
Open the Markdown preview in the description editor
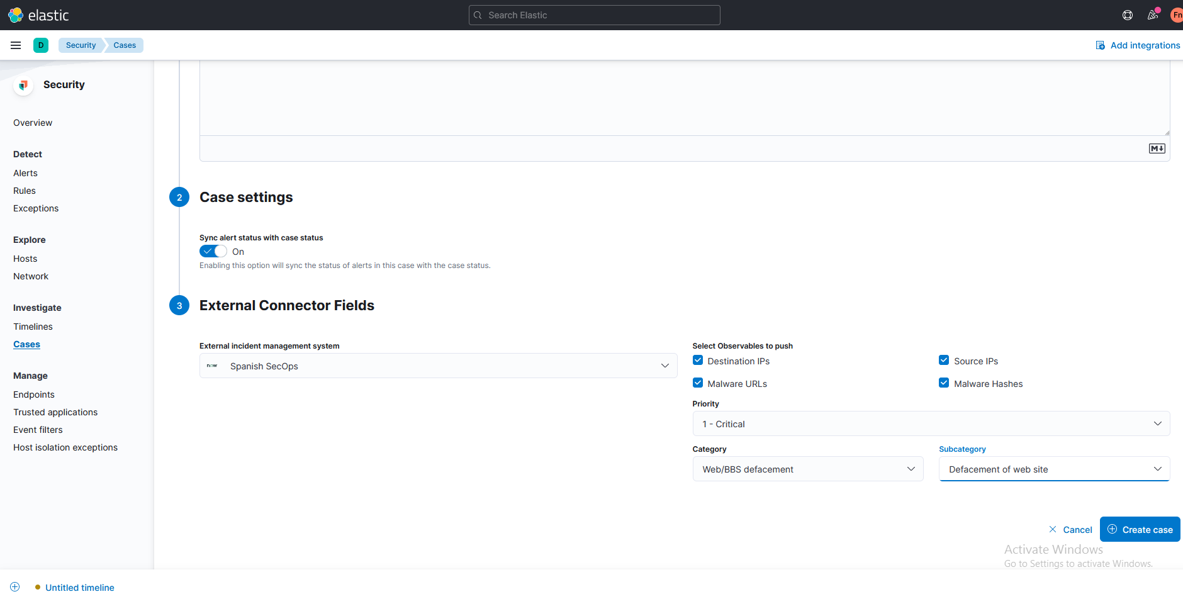click(1157, 148)
